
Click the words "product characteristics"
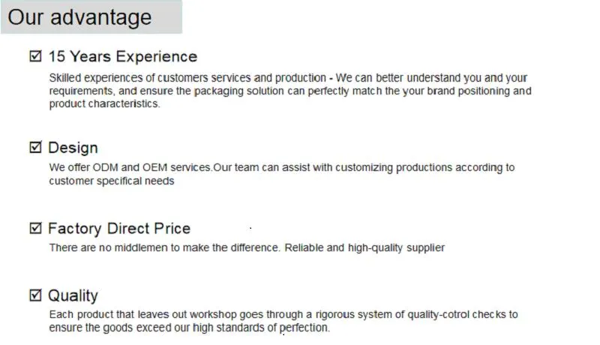pos(103,104)
